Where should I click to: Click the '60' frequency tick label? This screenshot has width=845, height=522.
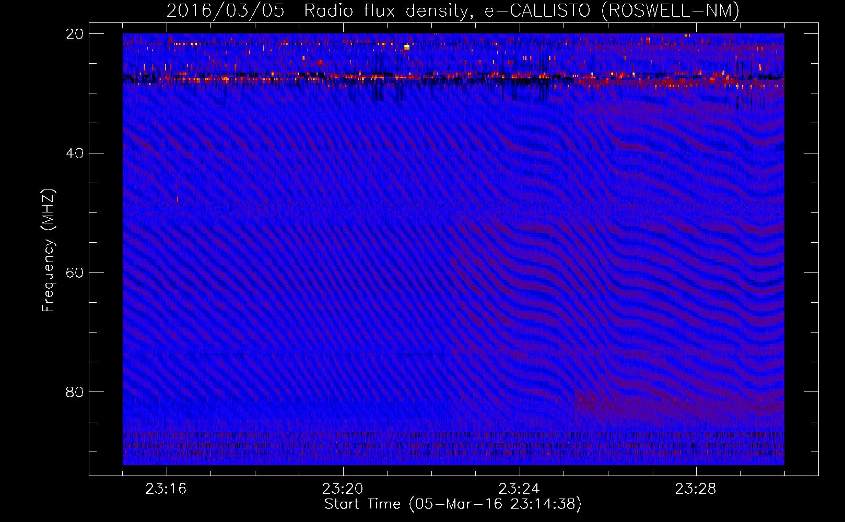click(x=75, y=273)
